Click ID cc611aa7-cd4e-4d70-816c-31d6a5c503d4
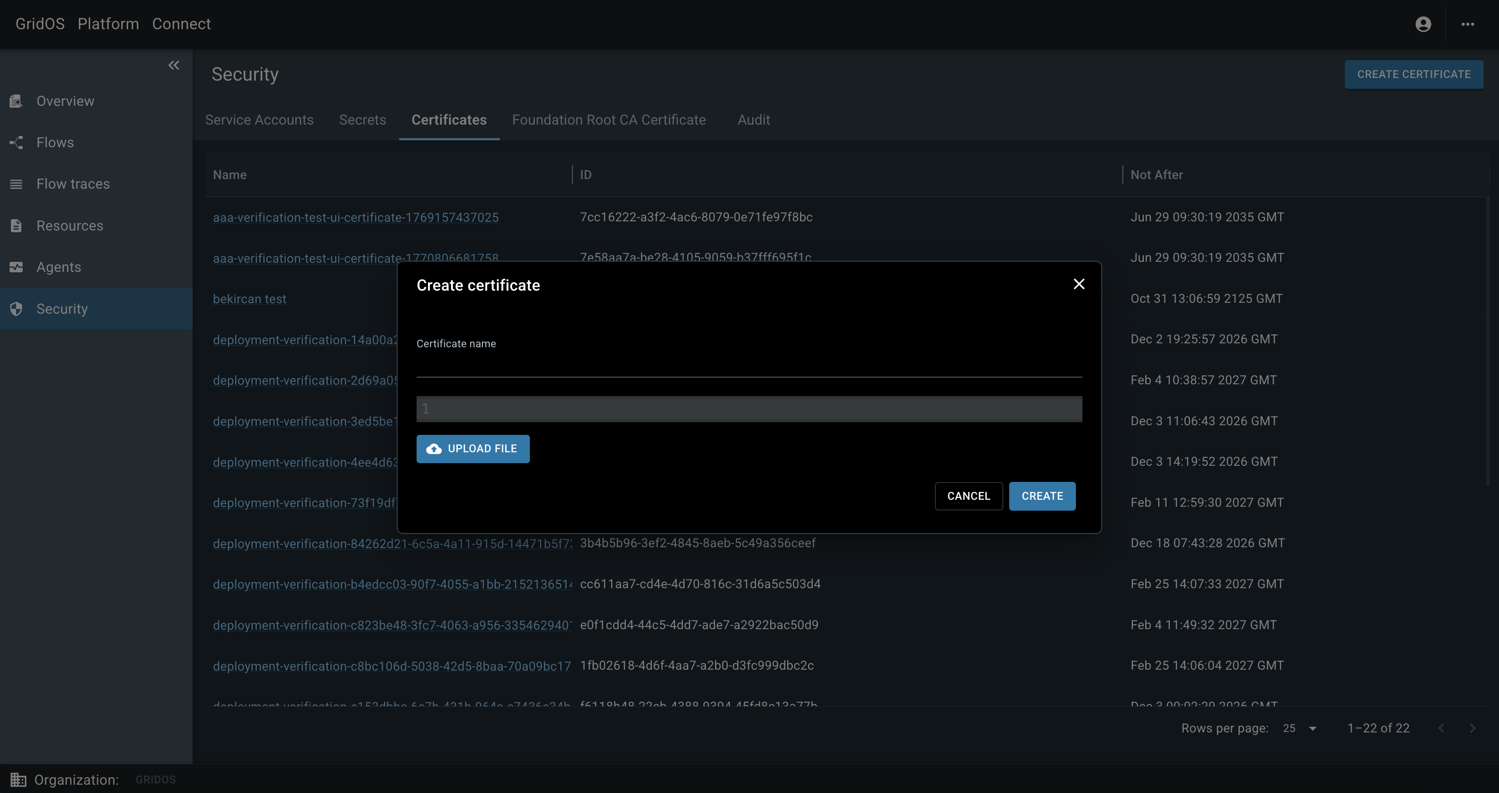 (700, 583)
